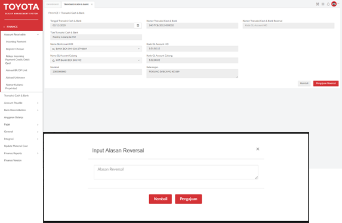Switch to the Dashboard tab
This screenshot has height=223, width=342.
coord(53,4)
